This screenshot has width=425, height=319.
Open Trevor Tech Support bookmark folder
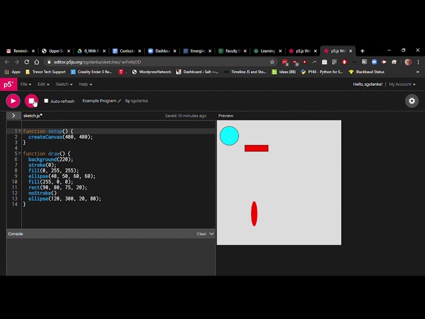tap(46, 72)
